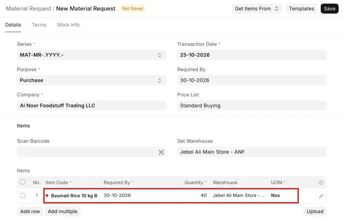
Task: Click the Scan Barcode input
Action: [92, 152]
